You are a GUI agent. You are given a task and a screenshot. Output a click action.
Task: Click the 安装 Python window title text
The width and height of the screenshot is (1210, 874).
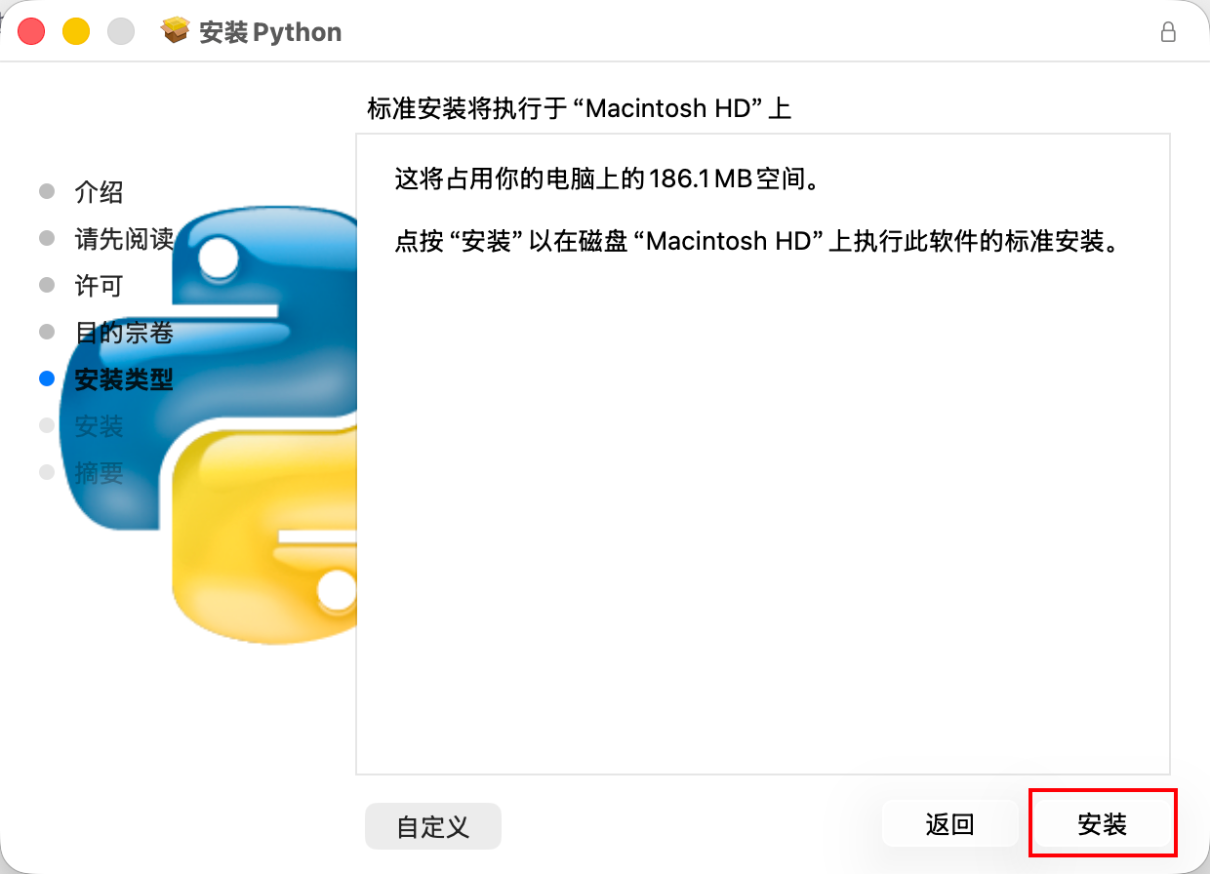(x=270, y=32)
